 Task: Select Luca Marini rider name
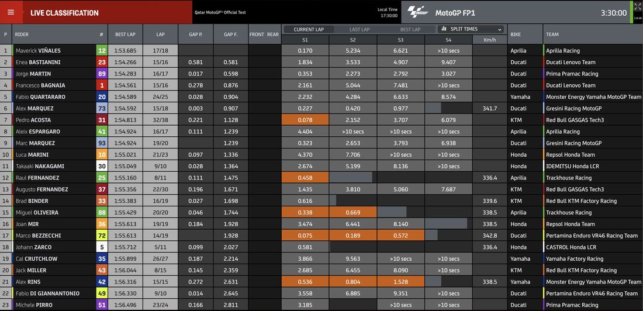32,155
